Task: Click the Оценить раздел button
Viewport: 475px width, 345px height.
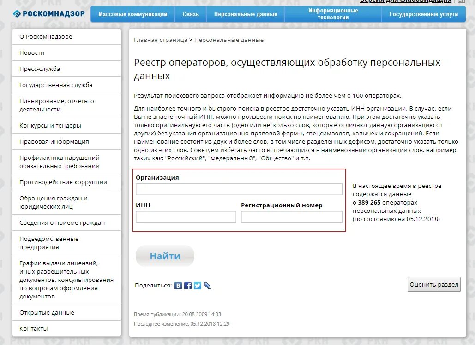Action: 434,284
